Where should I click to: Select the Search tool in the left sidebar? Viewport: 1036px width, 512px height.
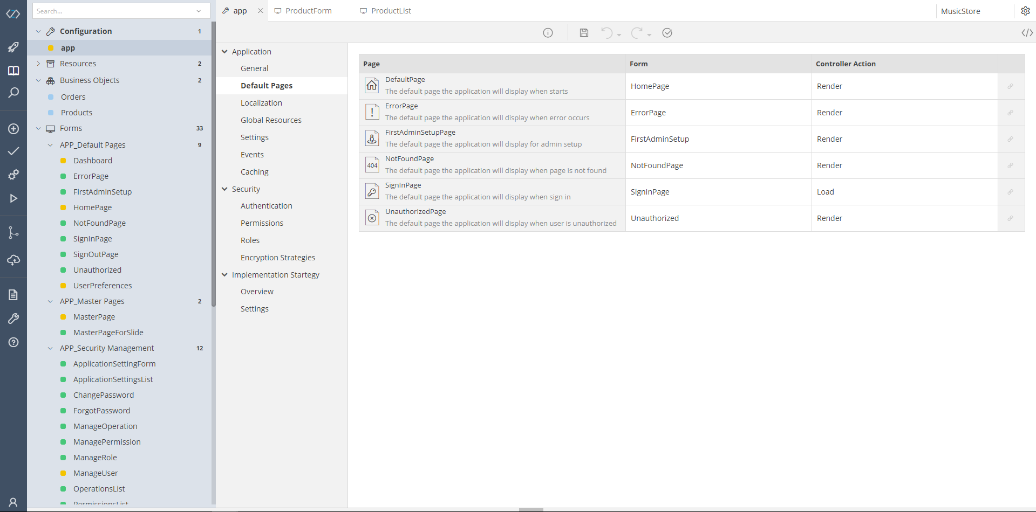click(x=13, y=93)
